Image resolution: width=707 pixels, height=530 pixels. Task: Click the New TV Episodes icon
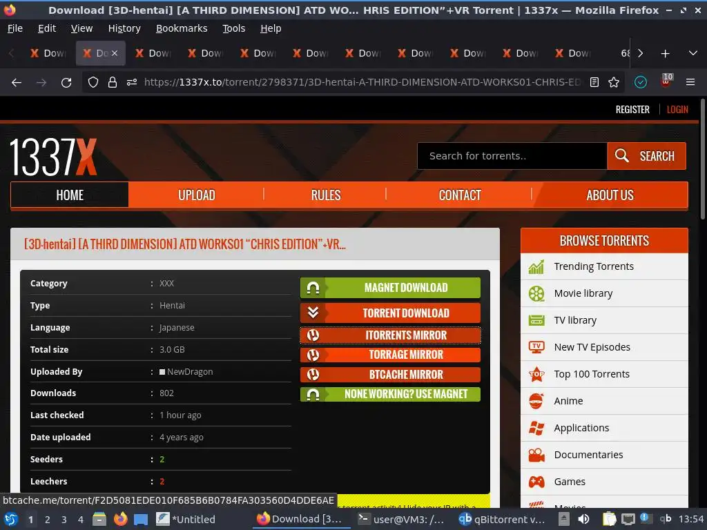(536, 347)
